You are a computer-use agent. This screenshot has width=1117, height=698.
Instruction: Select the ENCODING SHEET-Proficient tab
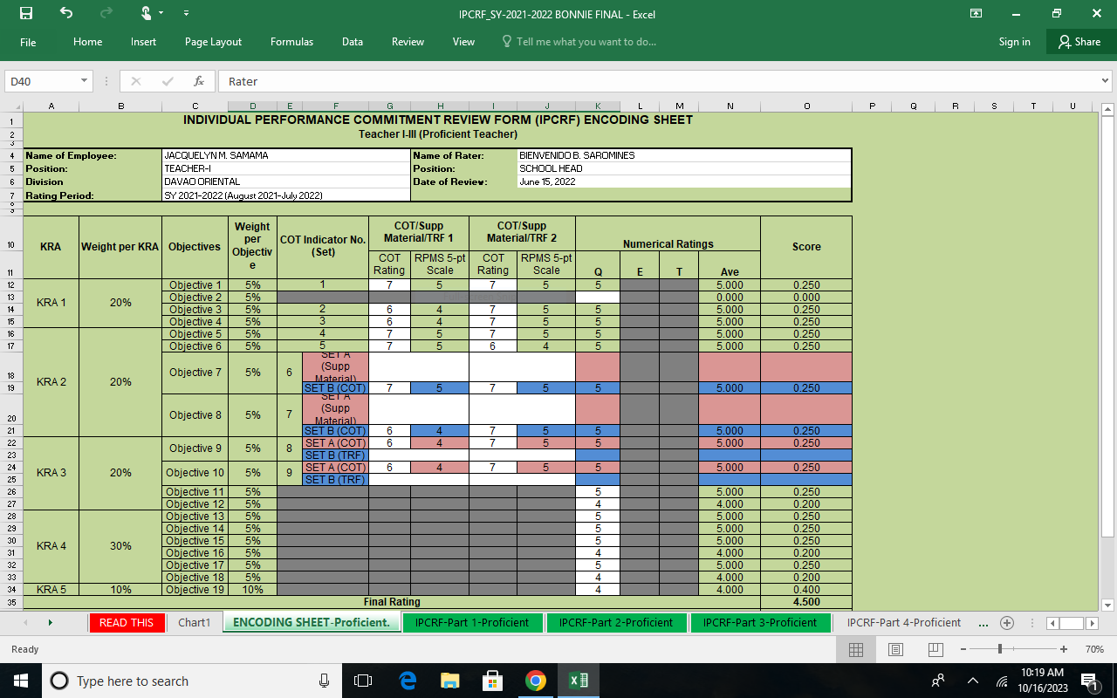pos(312,622)
